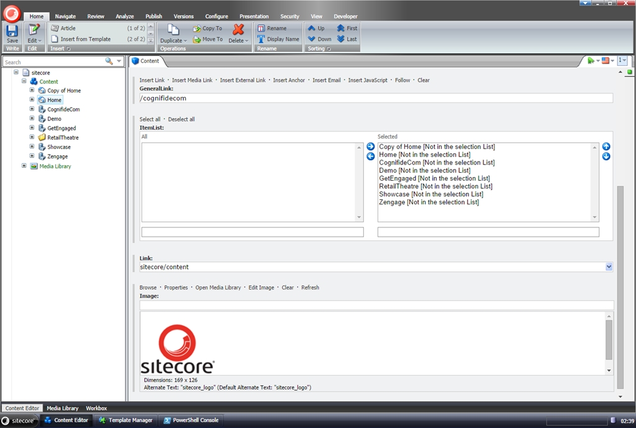Click the RetailTheatre folder icon
The image size is (636, 428).
click(42, 137)
